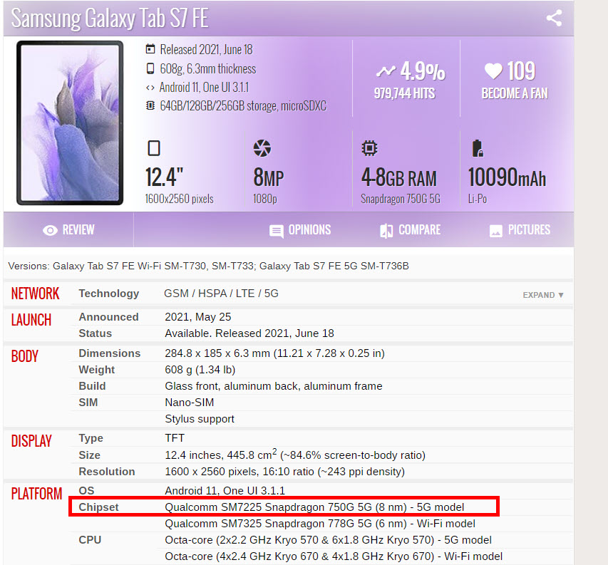Click the Galaxy Tab S7 FE product image
The height and width of the screenshot is (565, 608).
tap(70, 123)
